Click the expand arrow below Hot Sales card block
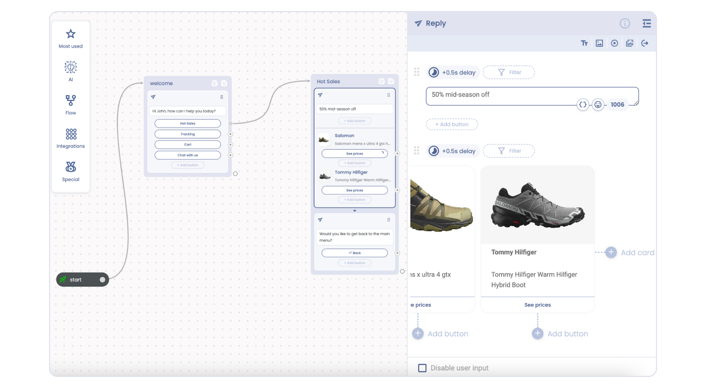The height and width of the screenshot is (388, 706). tap(355, 211)
